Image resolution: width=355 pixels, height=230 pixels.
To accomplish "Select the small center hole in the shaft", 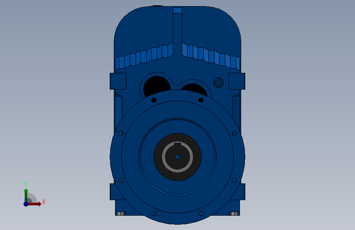I will click(x=178, y=157).
